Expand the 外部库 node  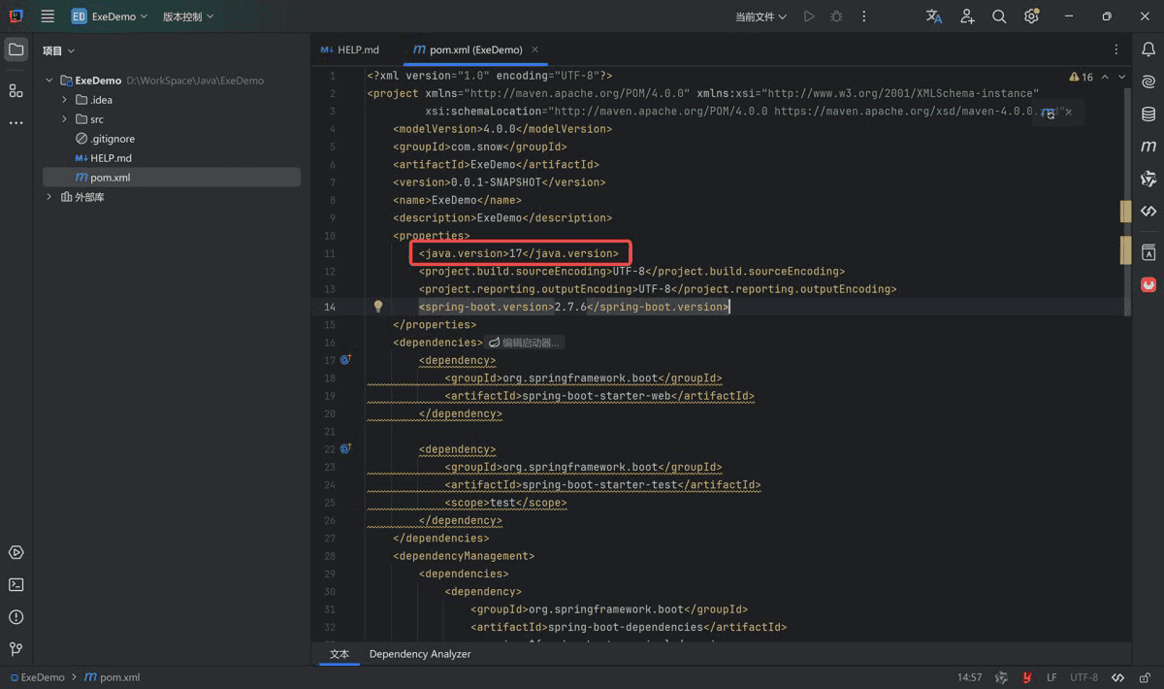[49, 197]
